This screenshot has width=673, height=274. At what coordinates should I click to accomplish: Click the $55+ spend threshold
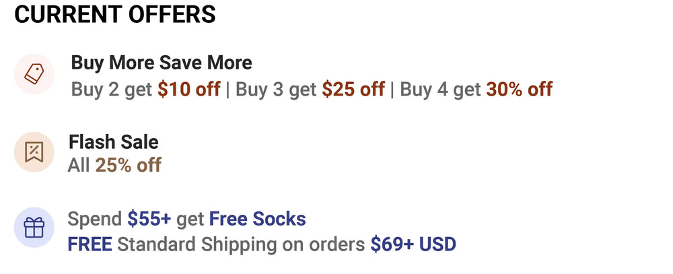(x=149, y=219)
